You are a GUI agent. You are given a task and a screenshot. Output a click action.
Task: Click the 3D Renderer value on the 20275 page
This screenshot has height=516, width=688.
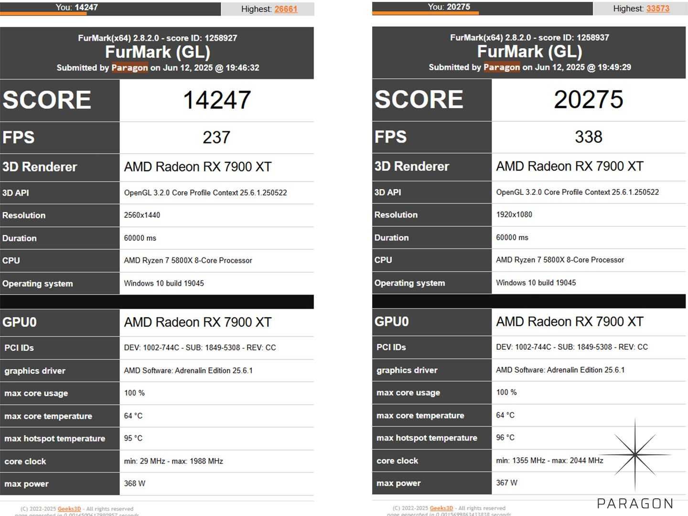click(x=570, y=166)
